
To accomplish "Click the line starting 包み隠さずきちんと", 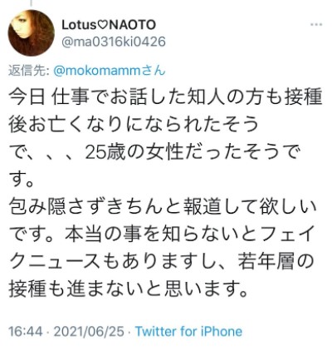I will coord(163,206).
